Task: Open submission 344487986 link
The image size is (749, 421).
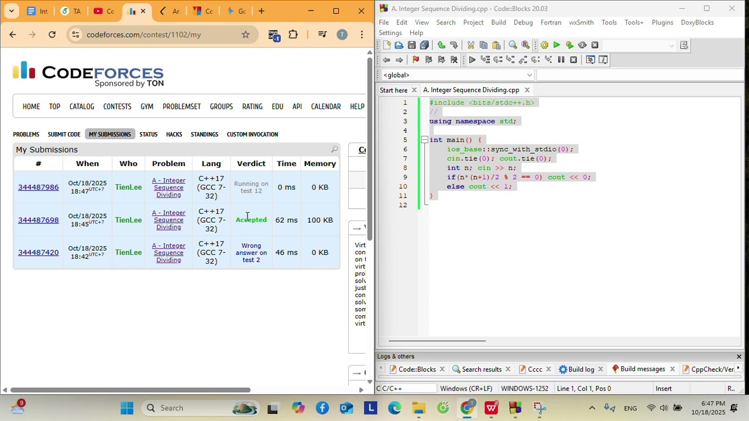Action: tap(38, 187)
